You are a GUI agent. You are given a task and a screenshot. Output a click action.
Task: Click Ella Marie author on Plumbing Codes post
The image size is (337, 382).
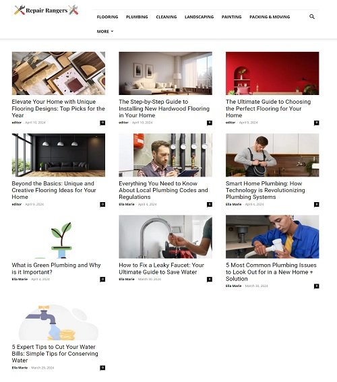click(127, 204)
